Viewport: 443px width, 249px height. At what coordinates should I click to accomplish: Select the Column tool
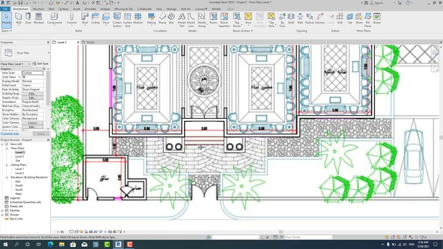tap(72, 19)
